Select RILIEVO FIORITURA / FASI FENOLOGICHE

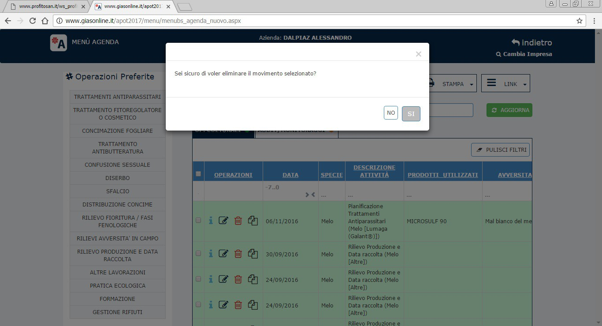click(117, 221)
